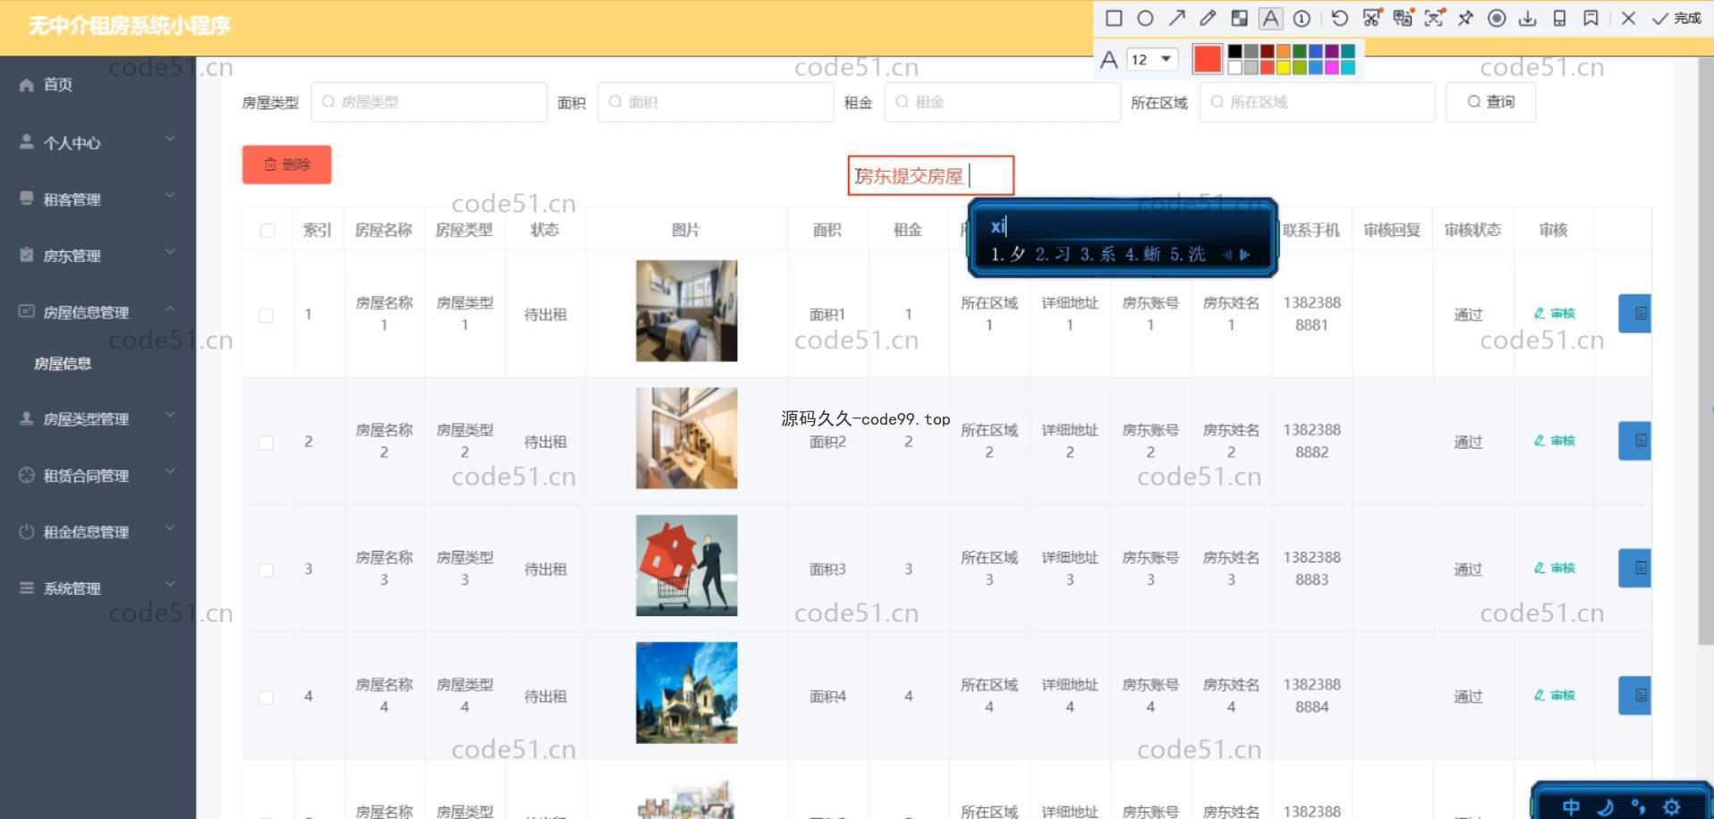The image size is (1714, 819).
Task: Go to previous IME candidate page
Action: pyautogui.click(x=1226, y=255)
